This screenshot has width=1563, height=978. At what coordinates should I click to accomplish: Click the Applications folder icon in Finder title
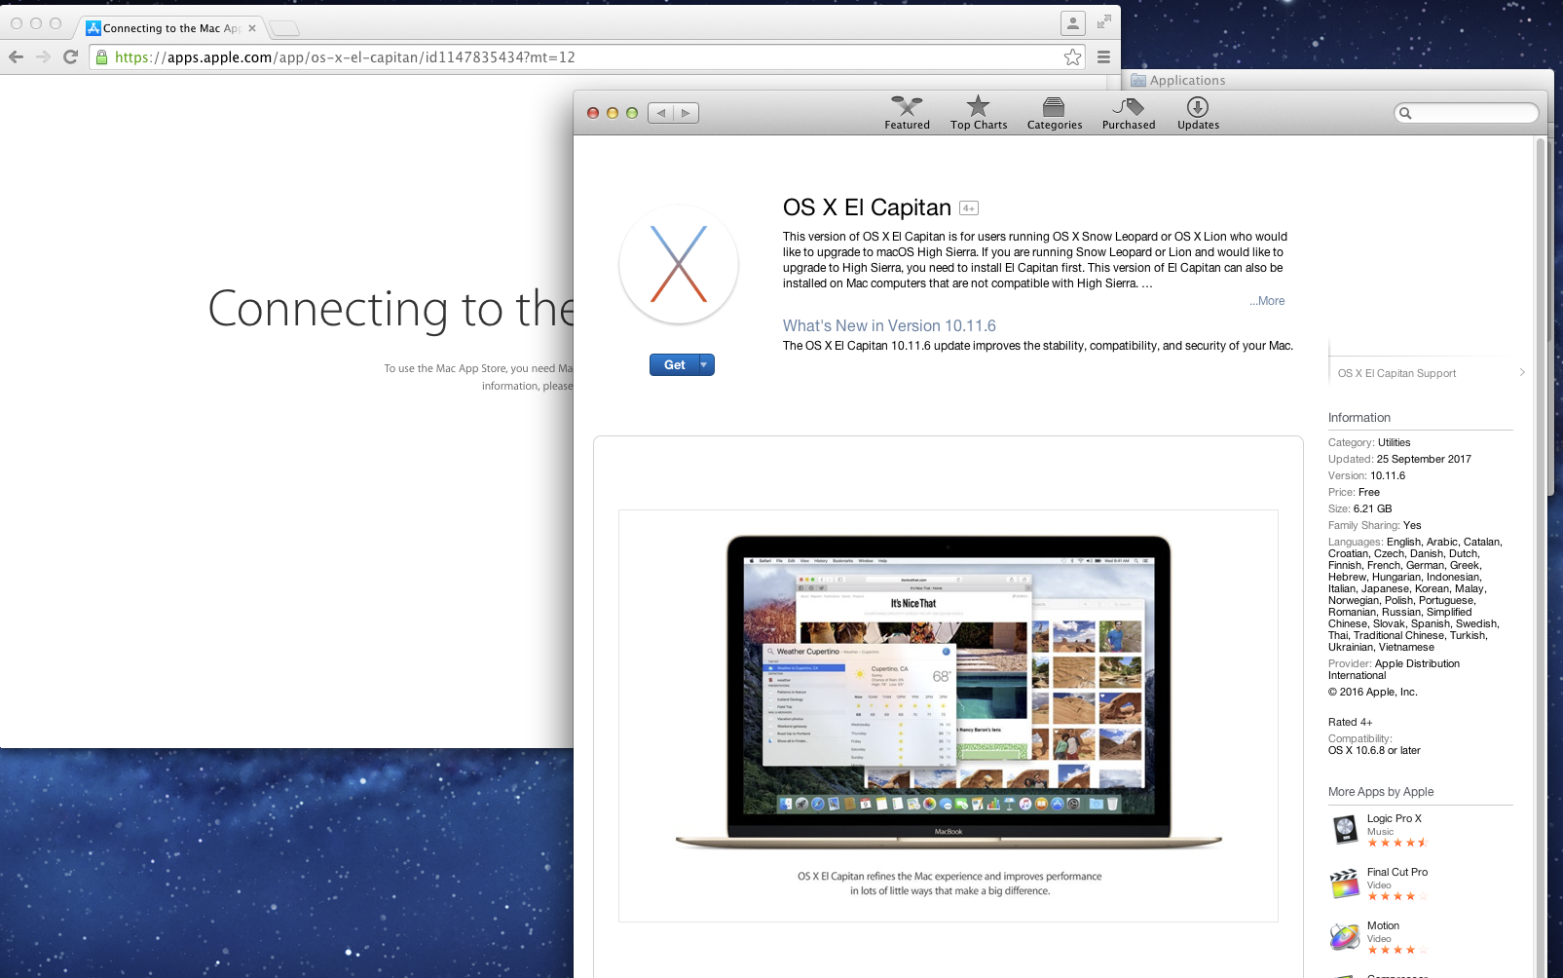pyautogui.click(x=1137, y=80)
